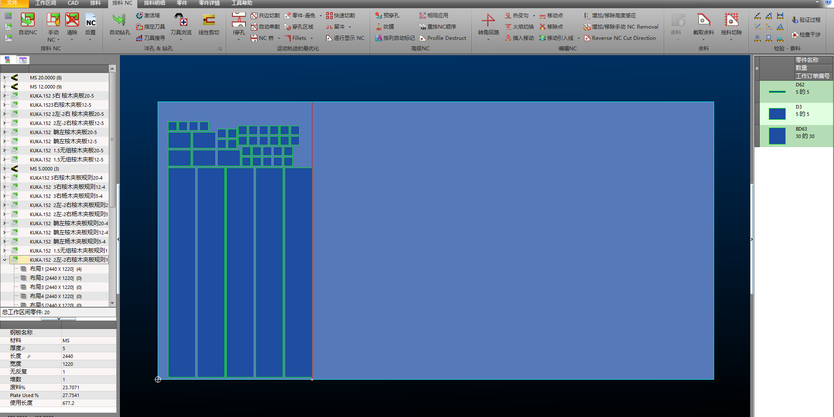Open the 残料切除 skeleton cut tool
The image size is (834, 417).
[731, 24]
